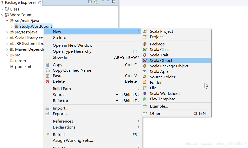Image resolution: width=248 pixels, height=148 pixels.
Task: Select the WordCount project in the tree
Action: (21, 15)
